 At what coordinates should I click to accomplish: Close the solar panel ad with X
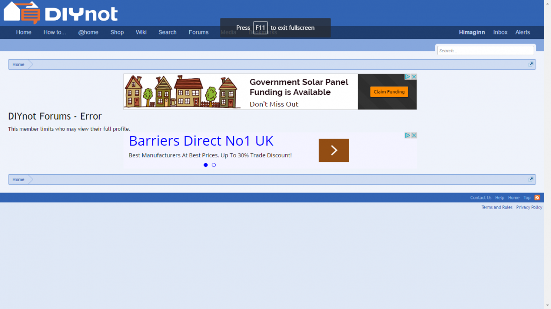pos(414,77)
